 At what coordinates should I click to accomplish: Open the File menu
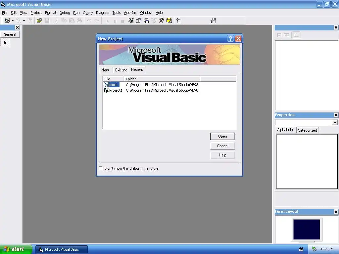click(5, 13)
